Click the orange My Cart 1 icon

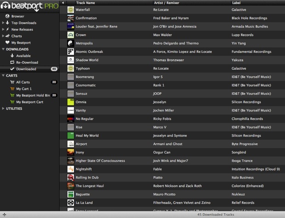click(12, 89)
